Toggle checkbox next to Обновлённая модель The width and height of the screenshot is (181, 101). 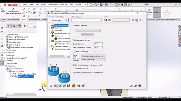7,47
